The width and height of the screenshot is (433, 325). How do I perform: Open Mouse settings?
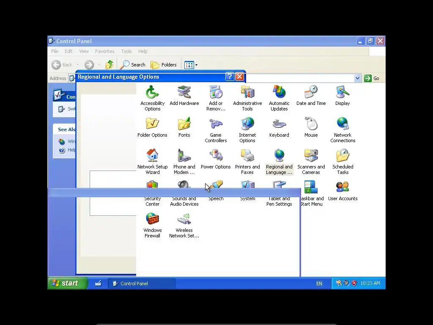(311, 127)
